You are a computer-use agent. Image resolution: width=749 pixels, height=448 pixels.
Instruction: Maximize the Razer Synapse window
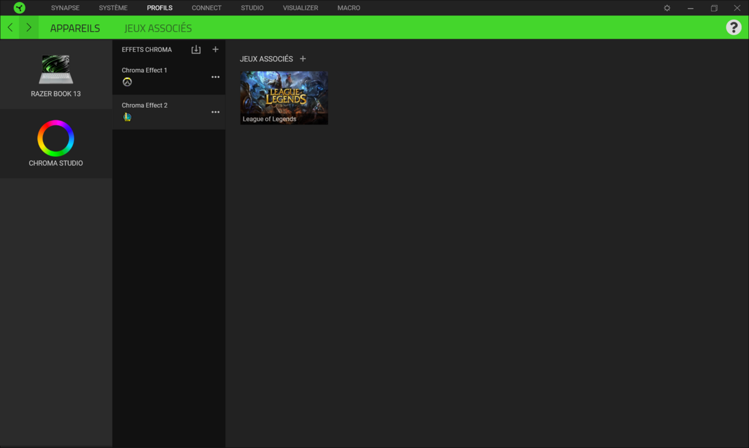(x=714, y=8)
